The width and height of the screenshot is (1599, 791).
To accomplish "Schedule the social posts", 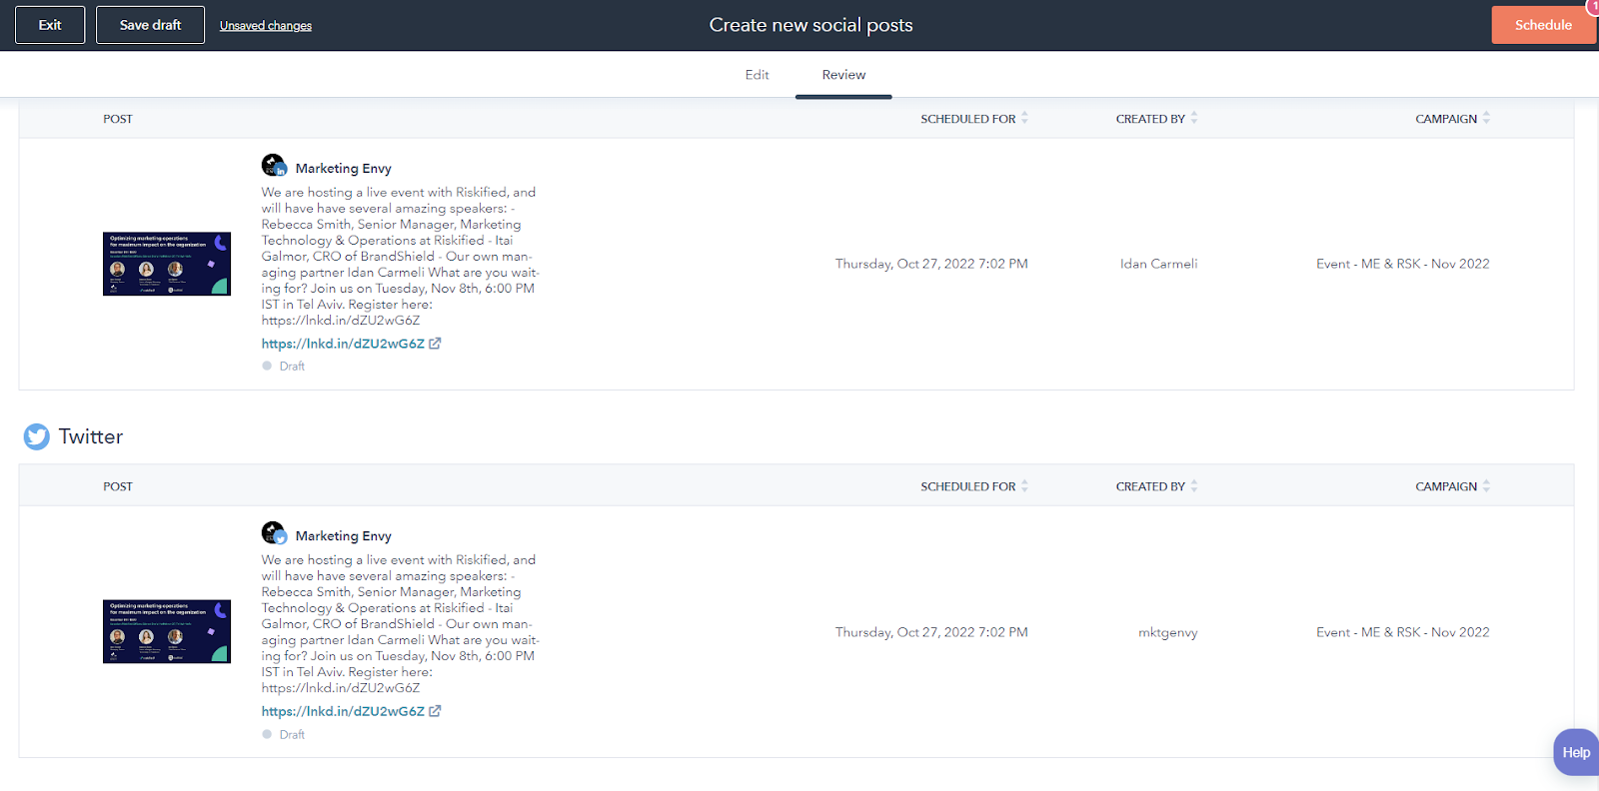I will tap(1543, 25).
